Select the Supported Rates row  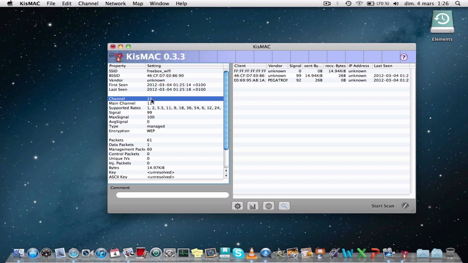[166, 108]
